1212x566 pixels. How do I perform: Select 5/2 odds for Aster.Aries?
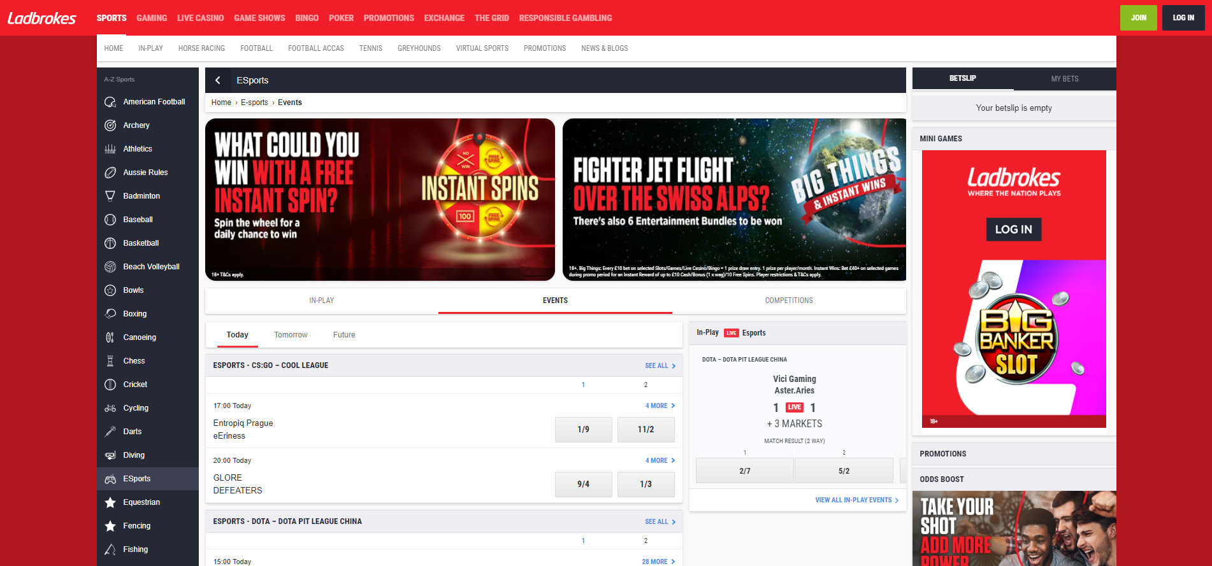point(844,471)
